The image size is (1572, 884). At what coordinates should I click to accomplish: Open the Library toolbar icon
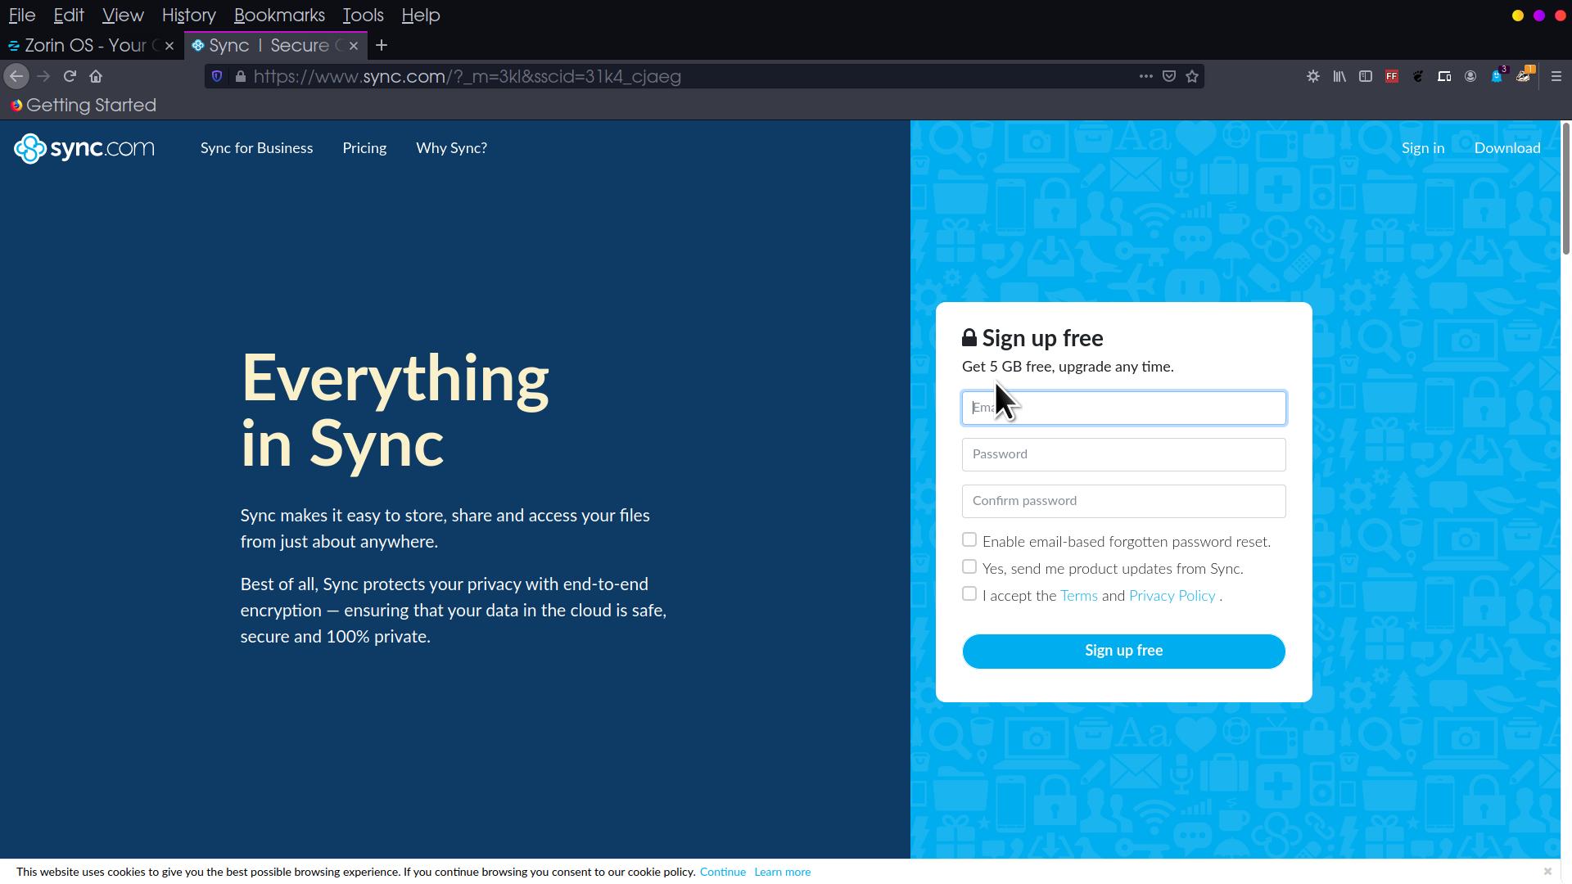[1339, 76]
